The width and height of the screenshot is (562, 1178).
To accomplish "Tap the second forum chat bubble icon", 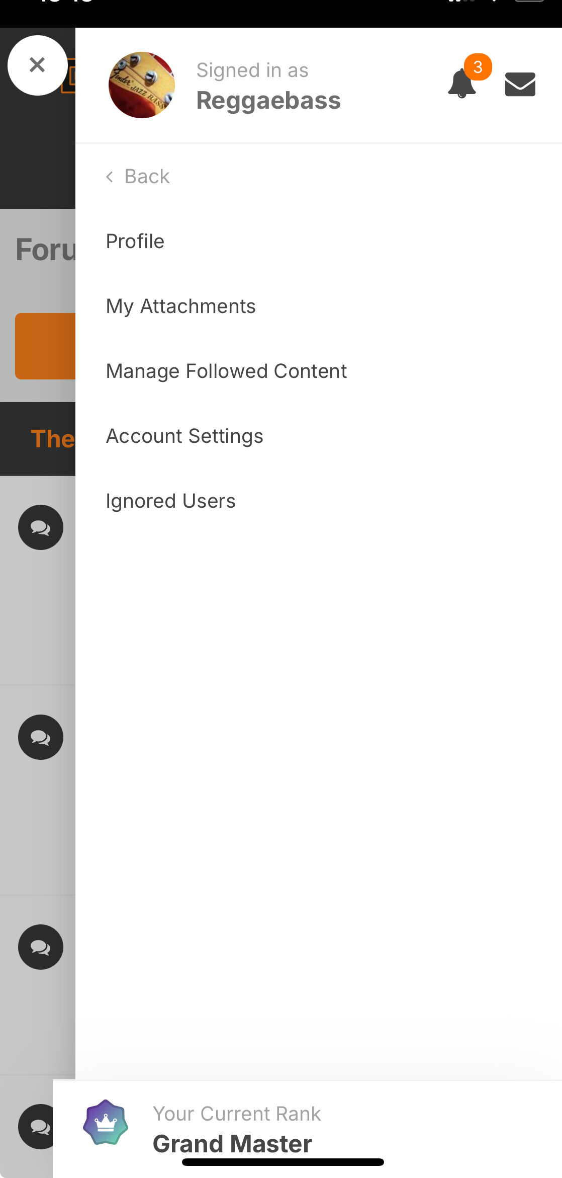I will [41, 737].
